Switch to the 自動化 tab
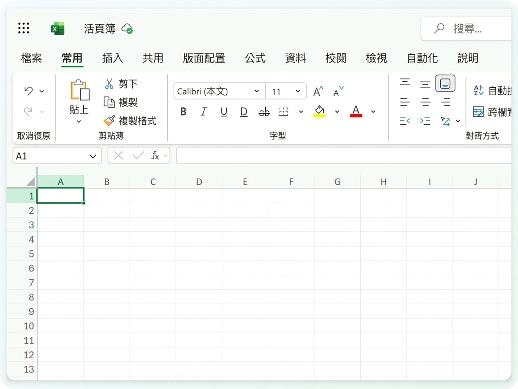The height and width of the screenshot is (389, 518). pyautogui.click(x=422, y=58)
